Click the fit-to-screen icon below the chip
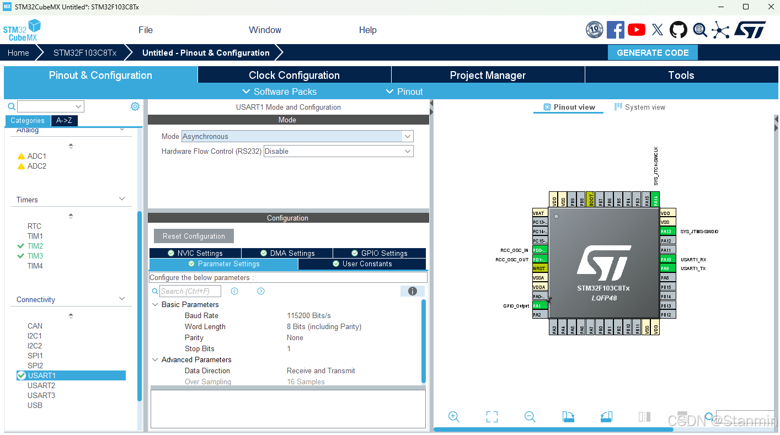 492,417
